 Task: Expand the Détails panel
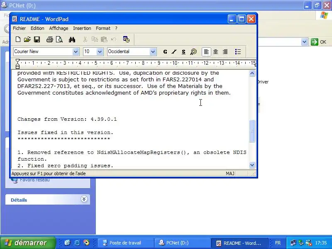click(x=84, y=199)
